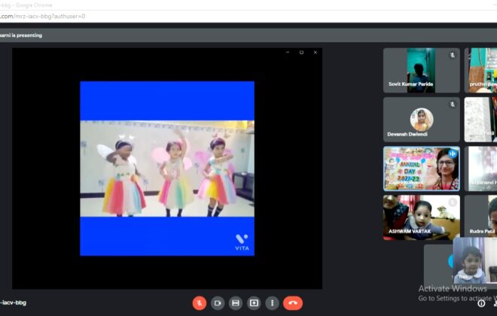Click the 'Rudra Patil' name label
Image resolution: width=497 pixels, height=316 pixels.
482,231
